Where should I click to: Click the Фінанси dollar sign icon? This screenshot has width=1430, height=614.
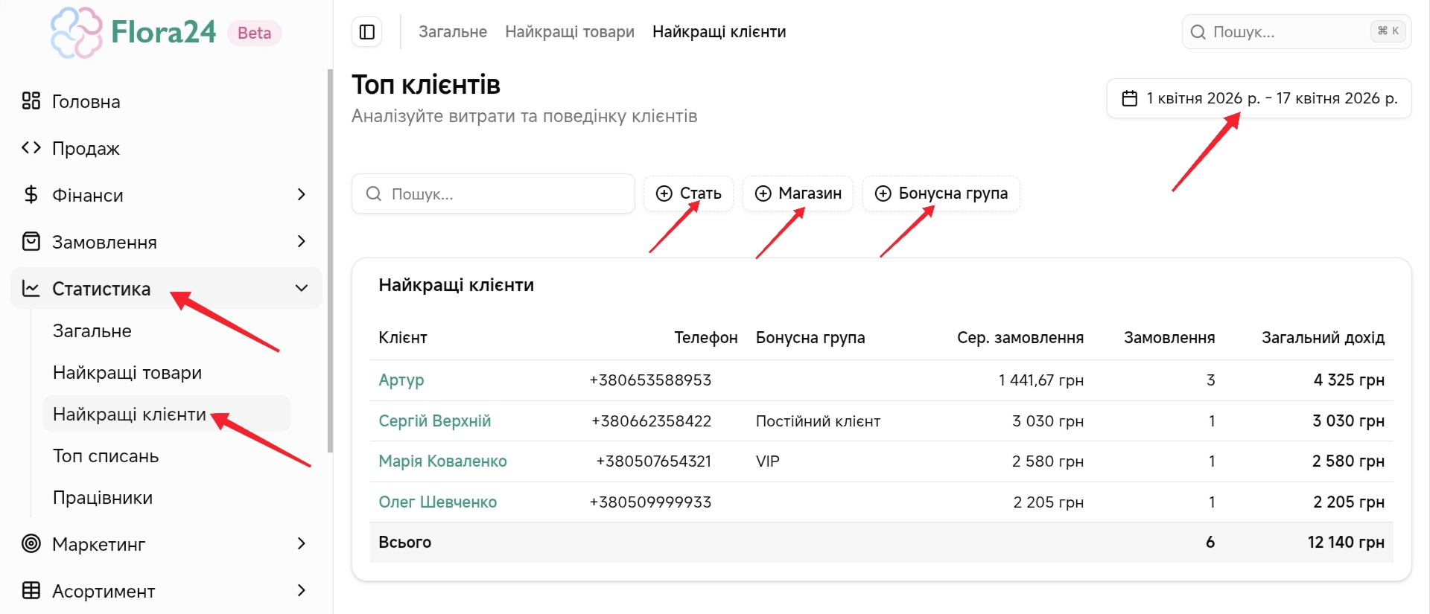click(31, 194)
